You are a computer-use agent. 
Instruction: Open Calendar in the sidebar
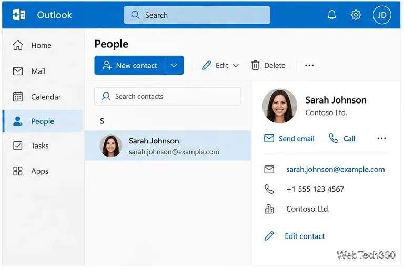43,97
